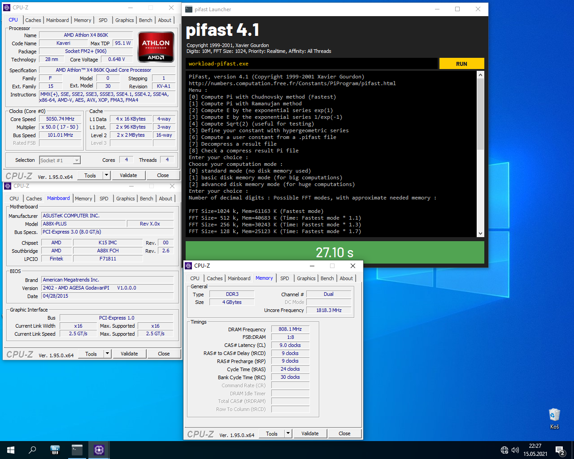Open SPD tab in the top CPU-Z window
Screen dimensions: 574x459
[103, 20]
